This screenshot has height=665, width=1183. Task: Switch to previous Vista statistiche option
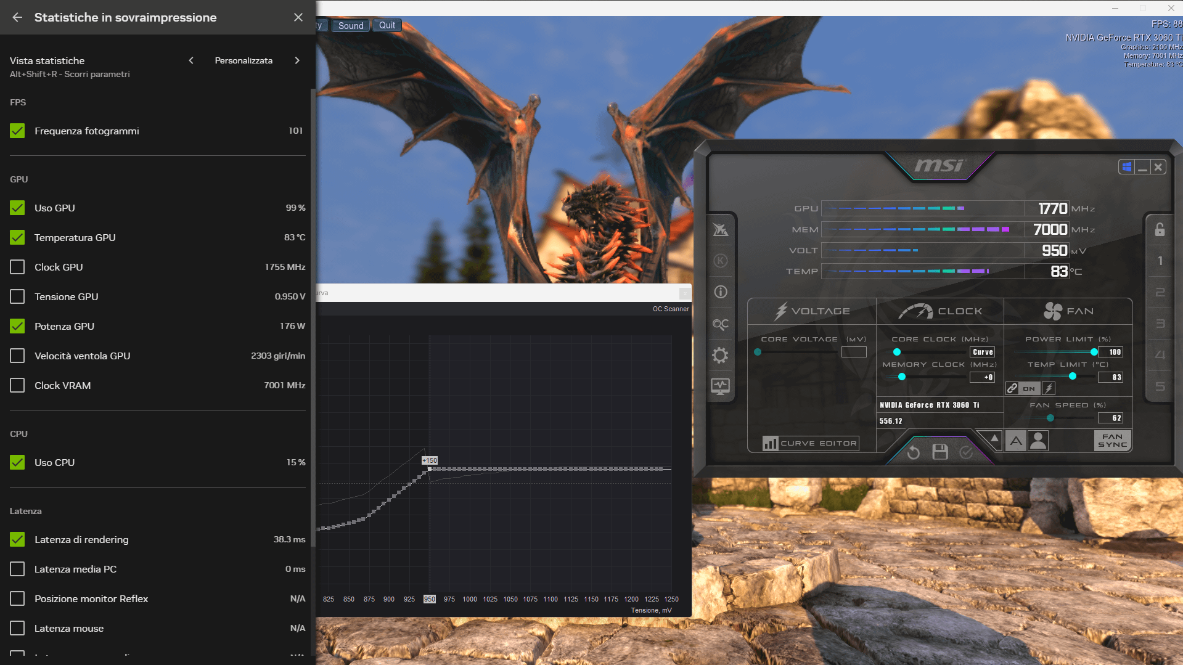click(191, 60)
